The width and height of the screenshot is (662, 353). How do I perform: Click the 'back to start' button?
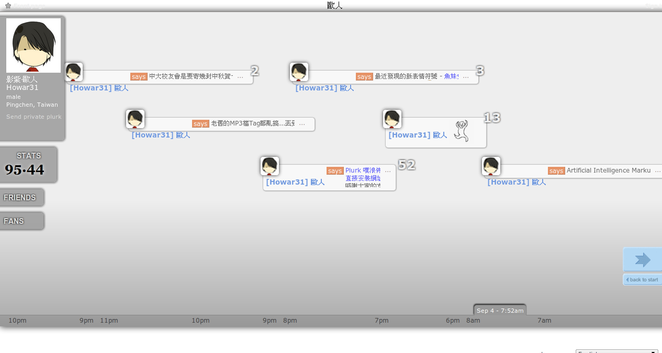(642, 280)
